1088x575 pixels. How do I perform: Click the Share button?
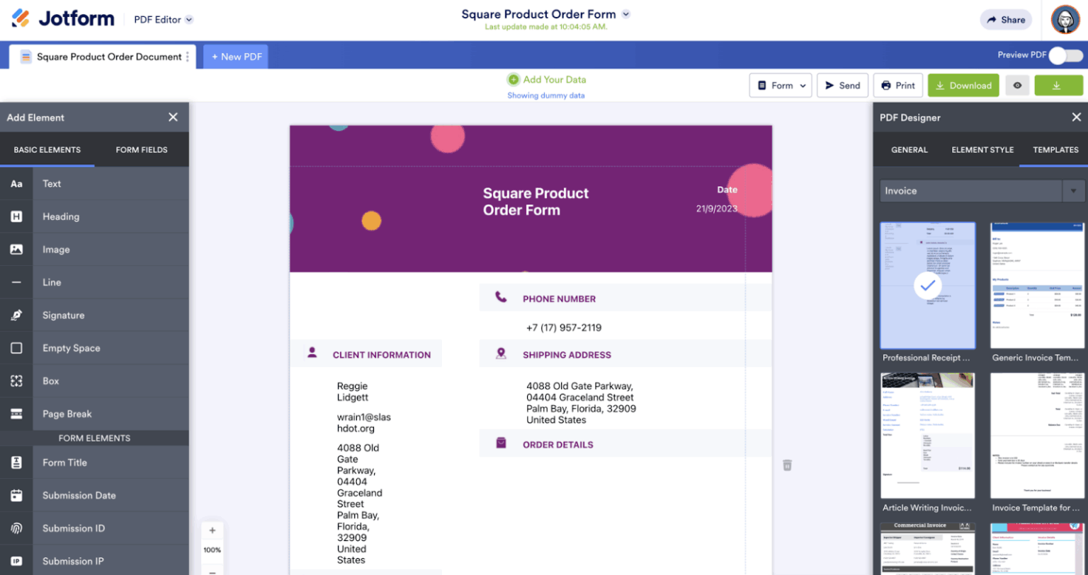[x=1006, y=20]
